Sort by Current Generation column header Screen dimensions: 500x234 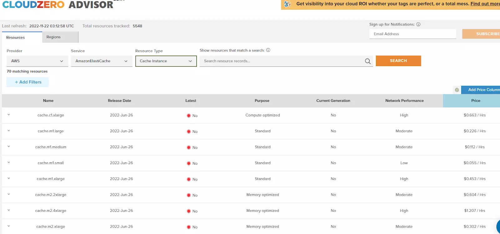point(333,101)
